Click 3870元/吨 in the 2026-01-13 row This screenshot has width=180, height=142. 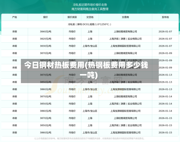tap(45, 75)
